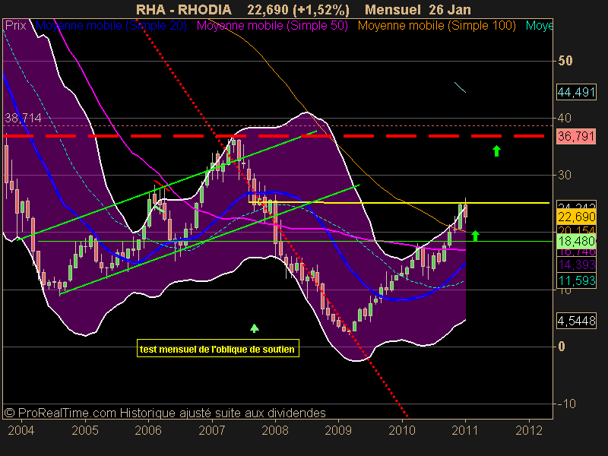Viewport: 608px width, 456px height.
Task: Click the 2007 year axis label
Action: point(212,430)
